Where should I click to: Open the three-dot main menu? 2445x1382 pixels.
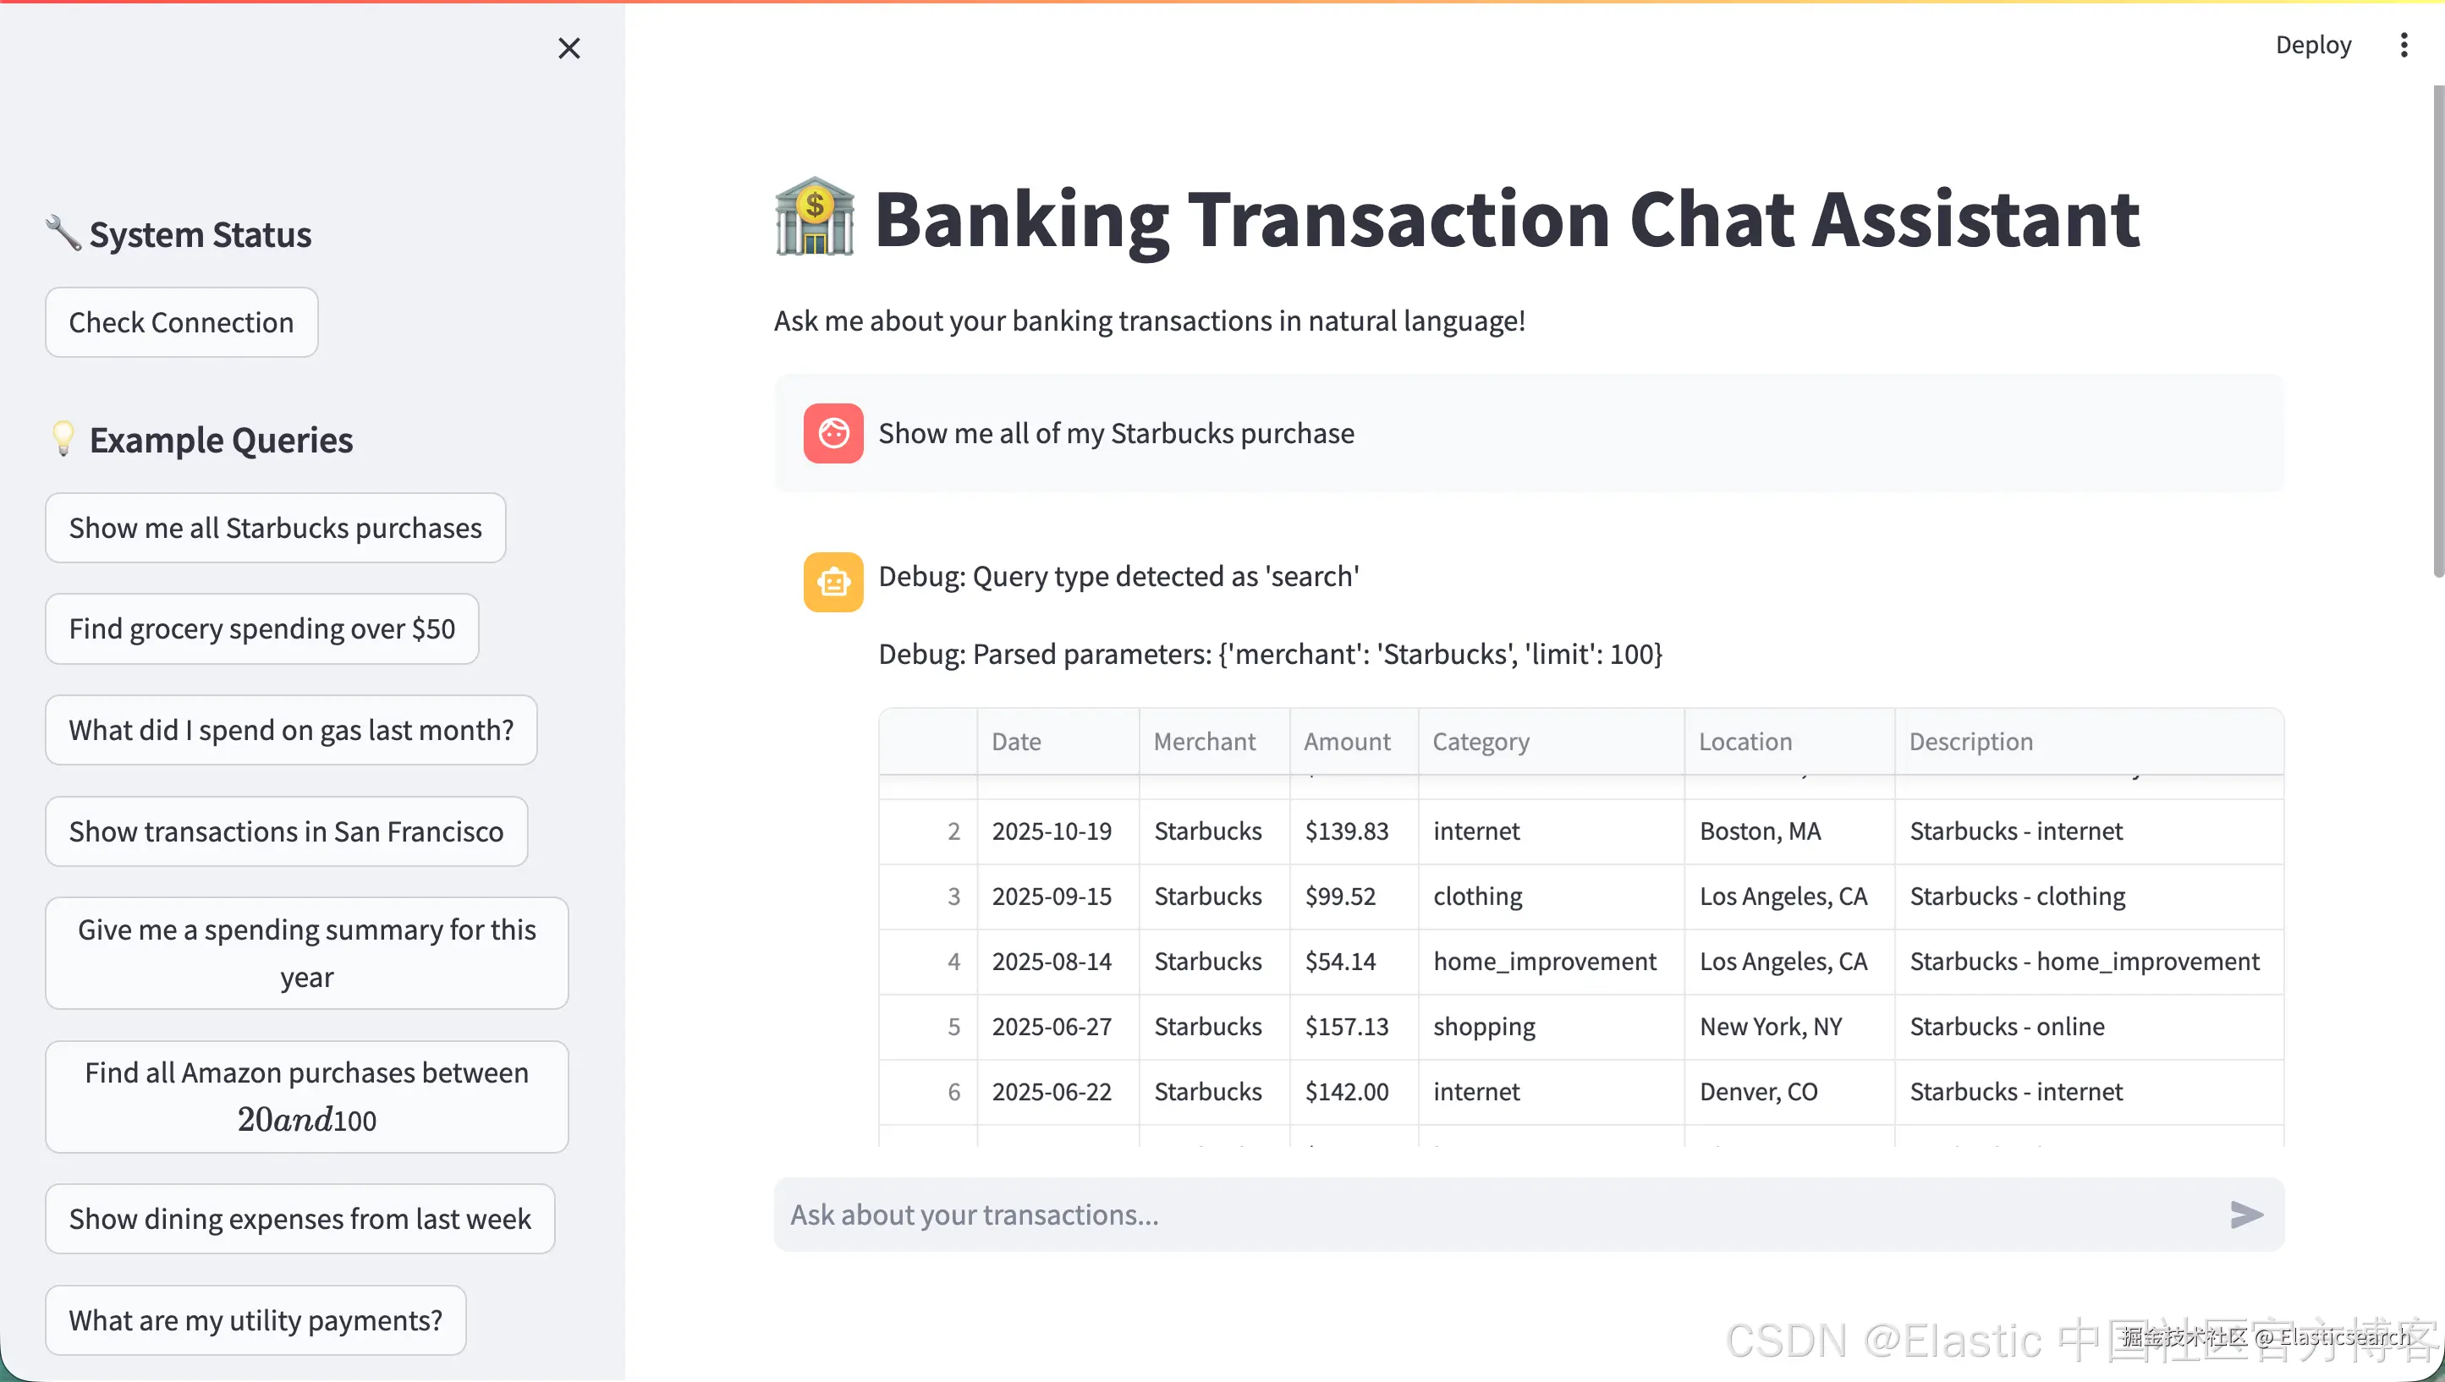[2404, 45]
